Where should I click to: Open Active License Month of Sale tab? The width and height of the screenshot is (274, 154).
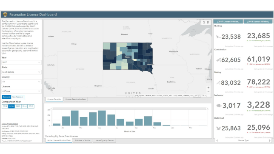[x=59, y=140]
